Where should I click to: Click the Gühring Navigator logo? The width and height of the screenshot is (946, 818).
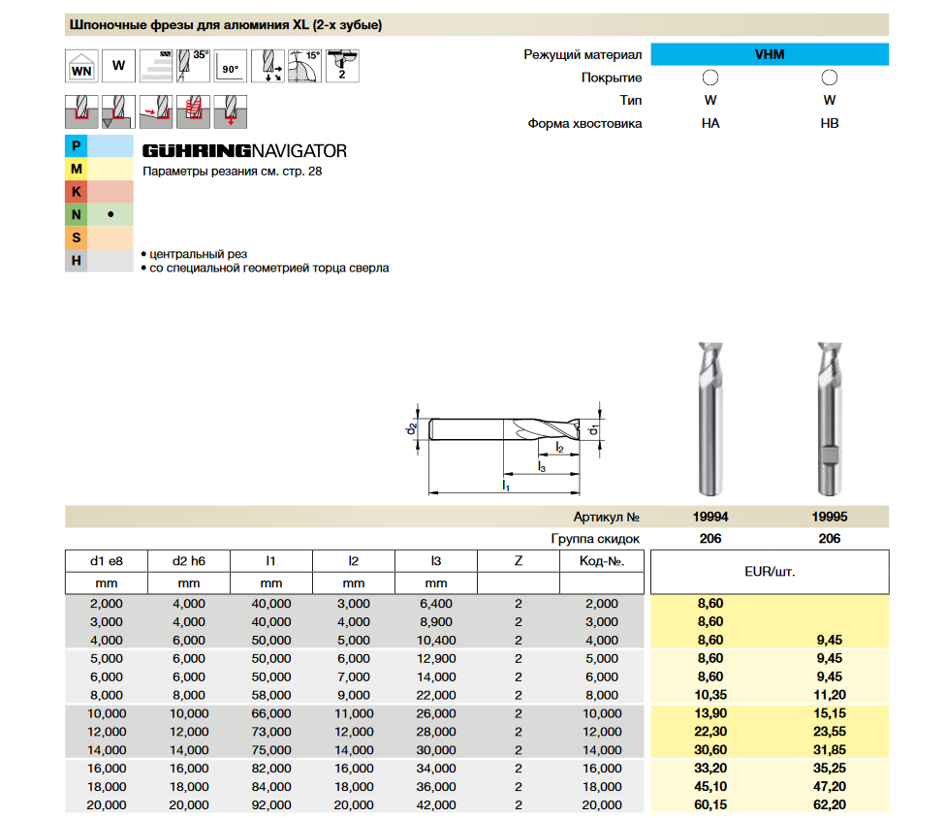pyautogui.click(x=244, y=151)
